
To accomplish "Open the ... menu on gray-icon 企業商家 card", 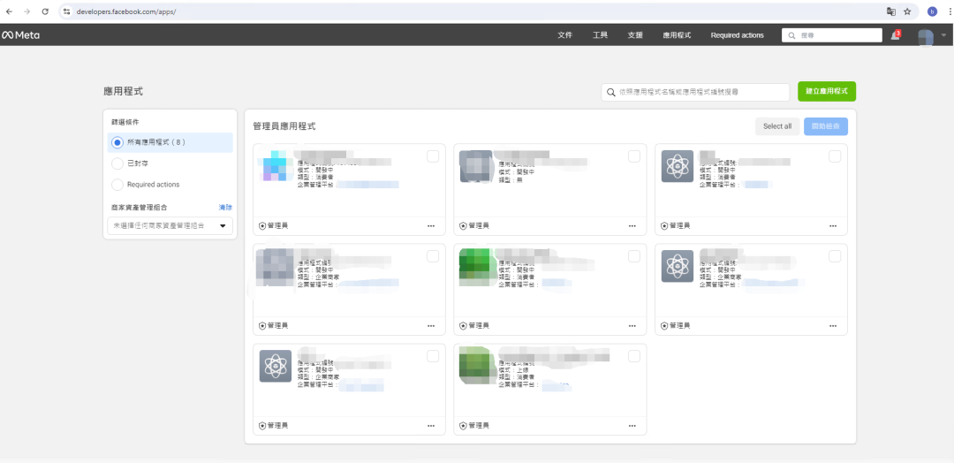I will pyautogui.click(x=431, y=326).
